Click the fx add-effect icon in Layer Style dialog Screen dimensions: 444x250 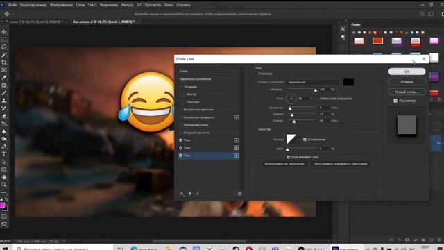click(x=182, y=194)
